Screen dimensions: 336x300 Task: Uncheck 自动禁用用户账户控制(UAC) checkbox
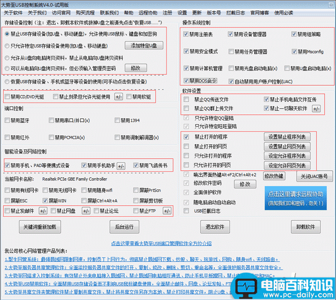[231, 81]
